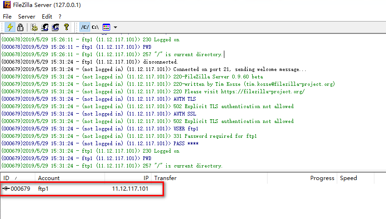The width and height of the screenshot is (386, 219).
Task: Click the Progress column header
Action: point(302,178)
